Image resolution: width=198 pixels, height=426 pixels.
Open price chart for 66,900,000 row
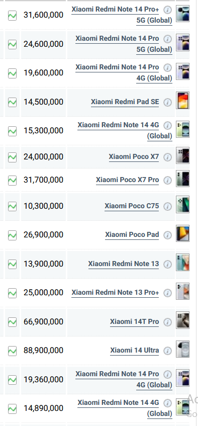click(x=12, y=322)
